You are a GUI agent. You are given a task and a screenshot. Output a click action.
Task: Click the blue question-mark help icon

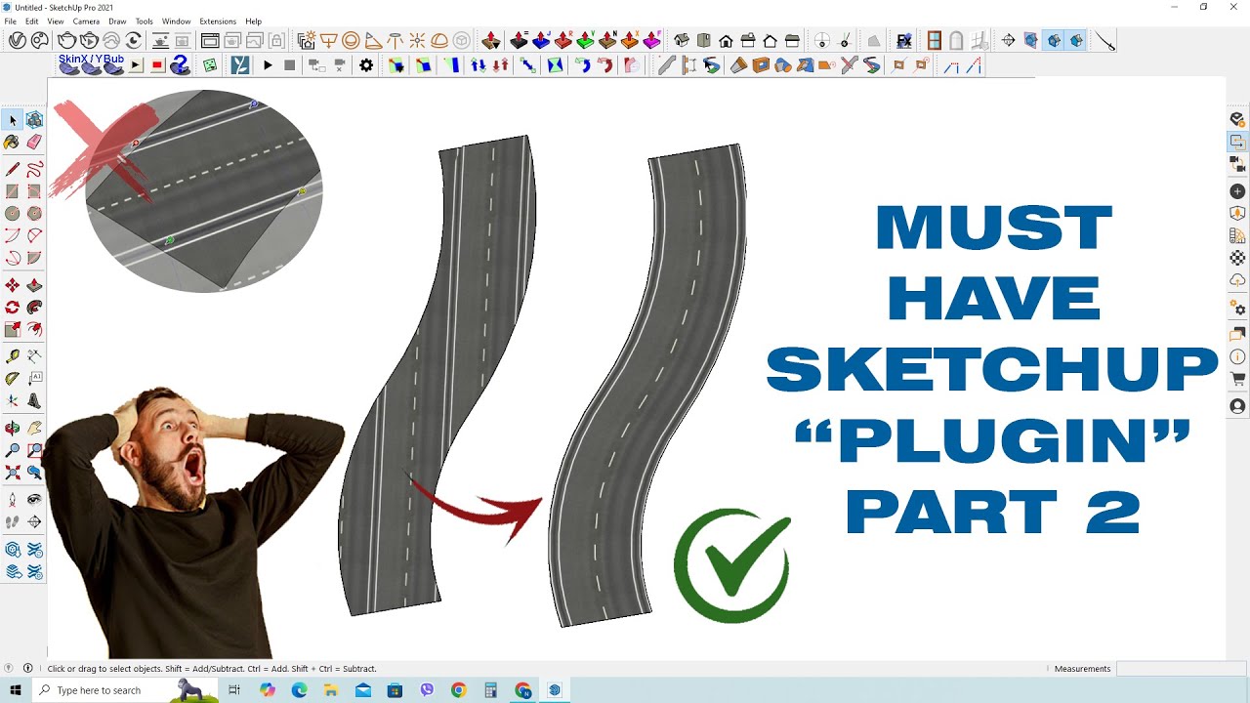click(x=180, y=65)
